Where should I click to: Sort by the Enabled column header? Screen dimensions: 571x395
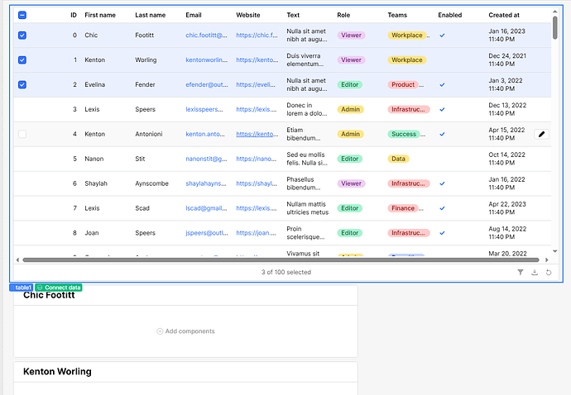coord(449,15)
